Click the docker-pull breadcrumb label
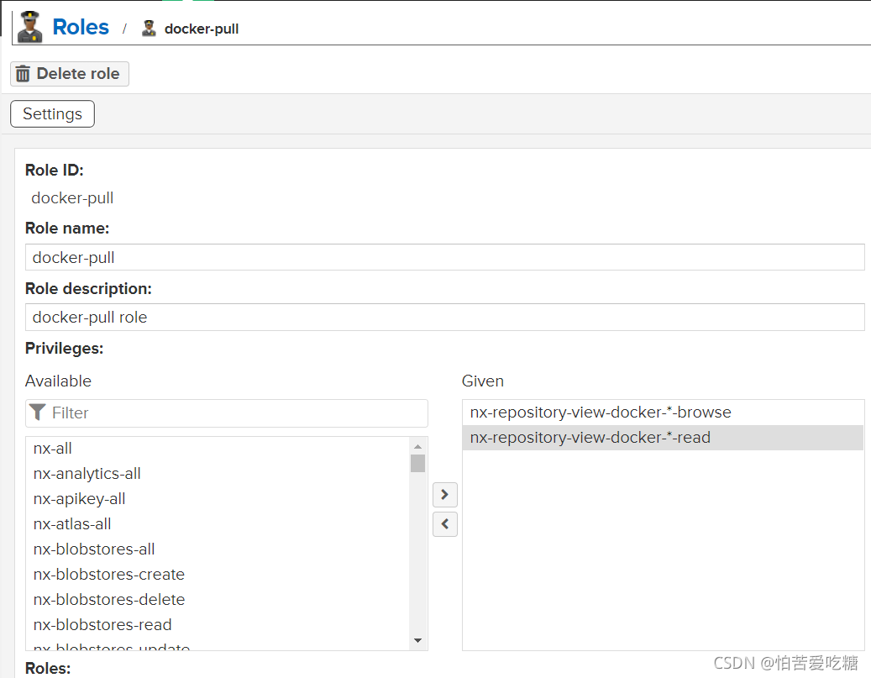Viewport: 871px width, 678px height. point(202,29)
